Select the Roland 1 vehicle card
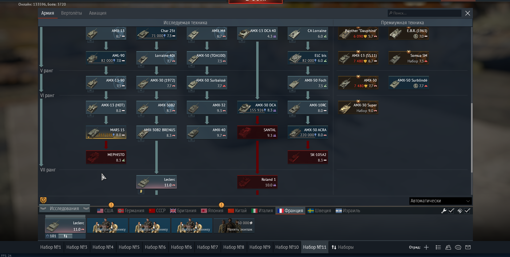This screenshot has width=510, height=257. [x=257, y=182]
